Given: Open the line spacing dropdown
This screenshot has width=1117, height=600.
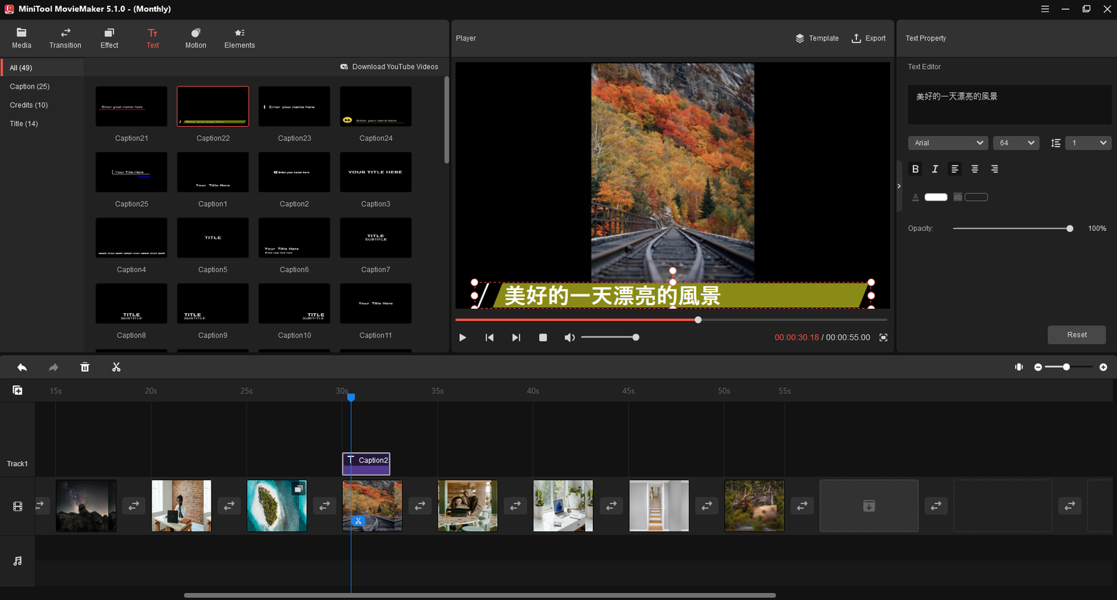Looking at the screenshot, I should (1088, 143).
